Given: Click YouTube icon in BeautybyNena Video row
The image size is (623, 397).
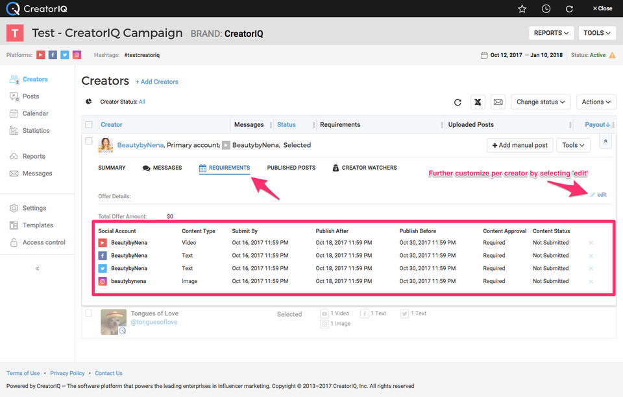Looking at the screenshot, I should (x=103, y=243).
